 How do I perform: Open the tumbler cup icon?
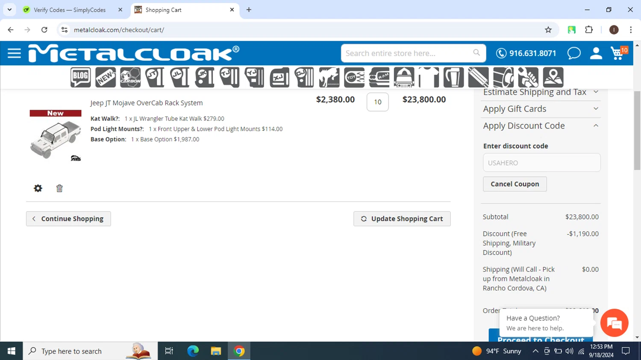coord(453,77)
